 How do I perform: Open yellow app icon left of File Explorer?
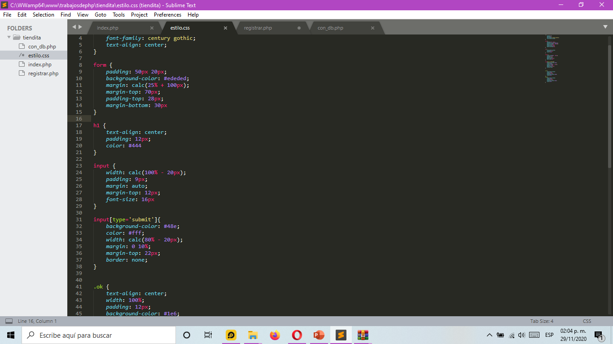click(231, 335)
